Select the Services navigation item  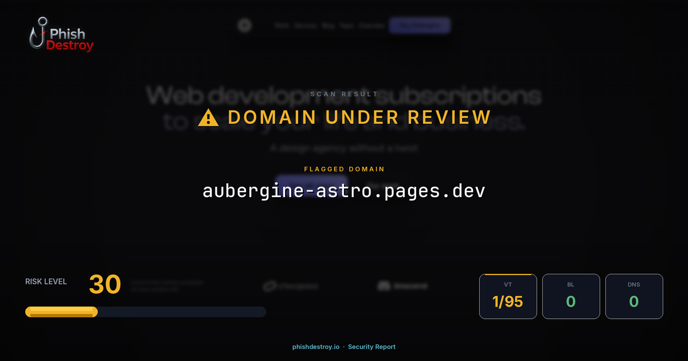click(x=305, y=25)
